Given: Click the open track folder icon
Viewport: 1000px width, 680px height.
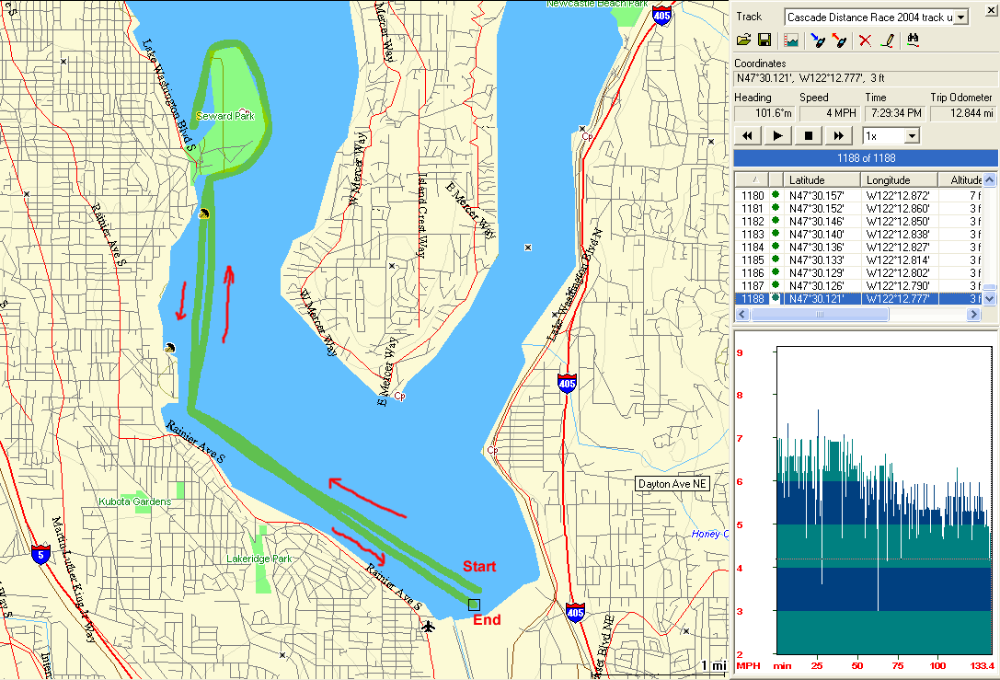Looking at the screenshot, I should (x=744, y=40).
